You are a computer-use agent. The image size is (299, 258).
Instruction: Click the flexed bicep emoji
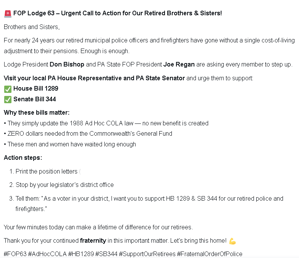[233, 241]
